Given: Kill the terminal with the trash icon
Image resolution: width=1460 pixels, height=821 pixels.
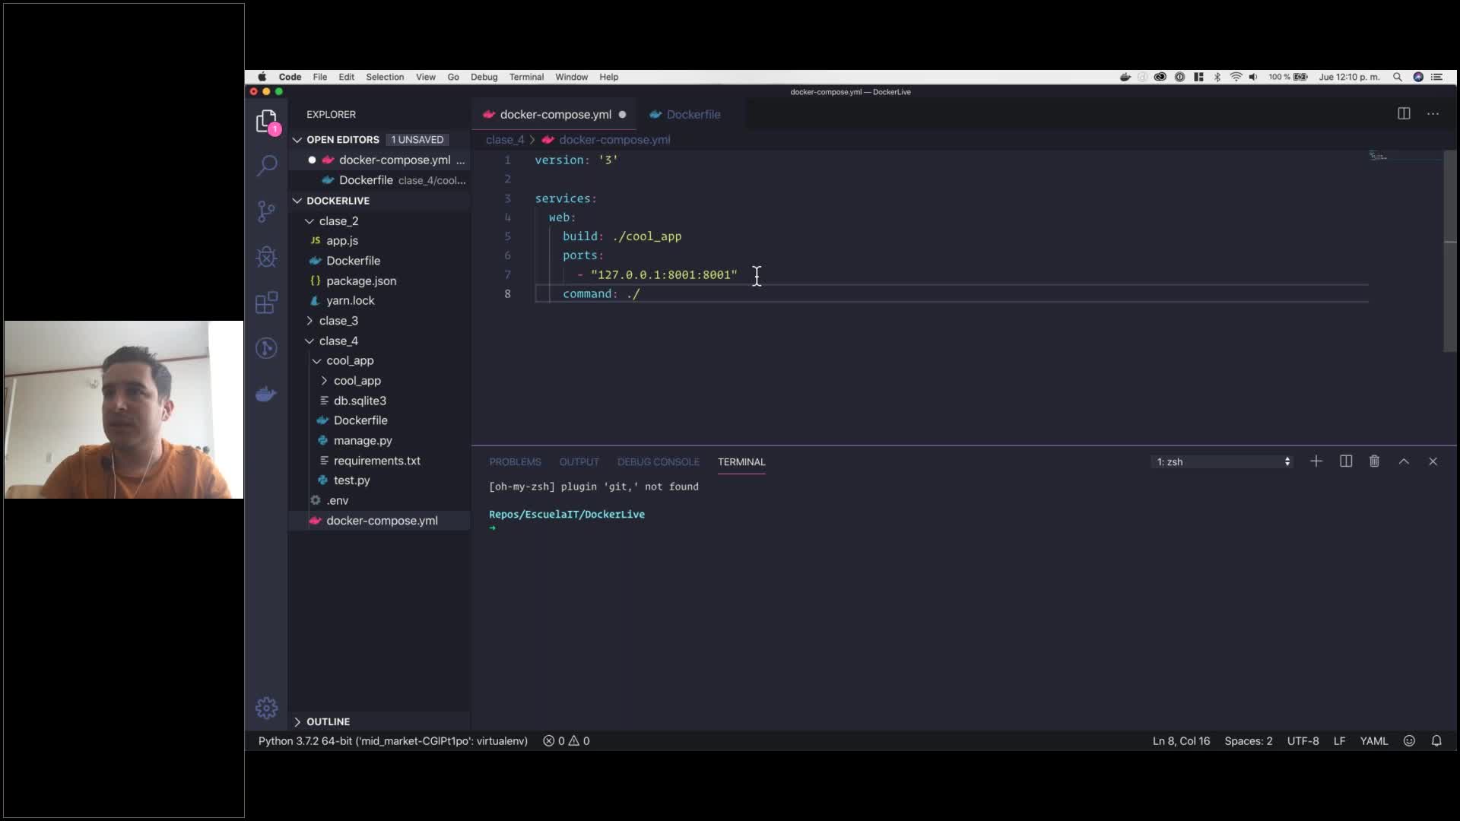Looking at the screenshot, I should point(1374,461).
